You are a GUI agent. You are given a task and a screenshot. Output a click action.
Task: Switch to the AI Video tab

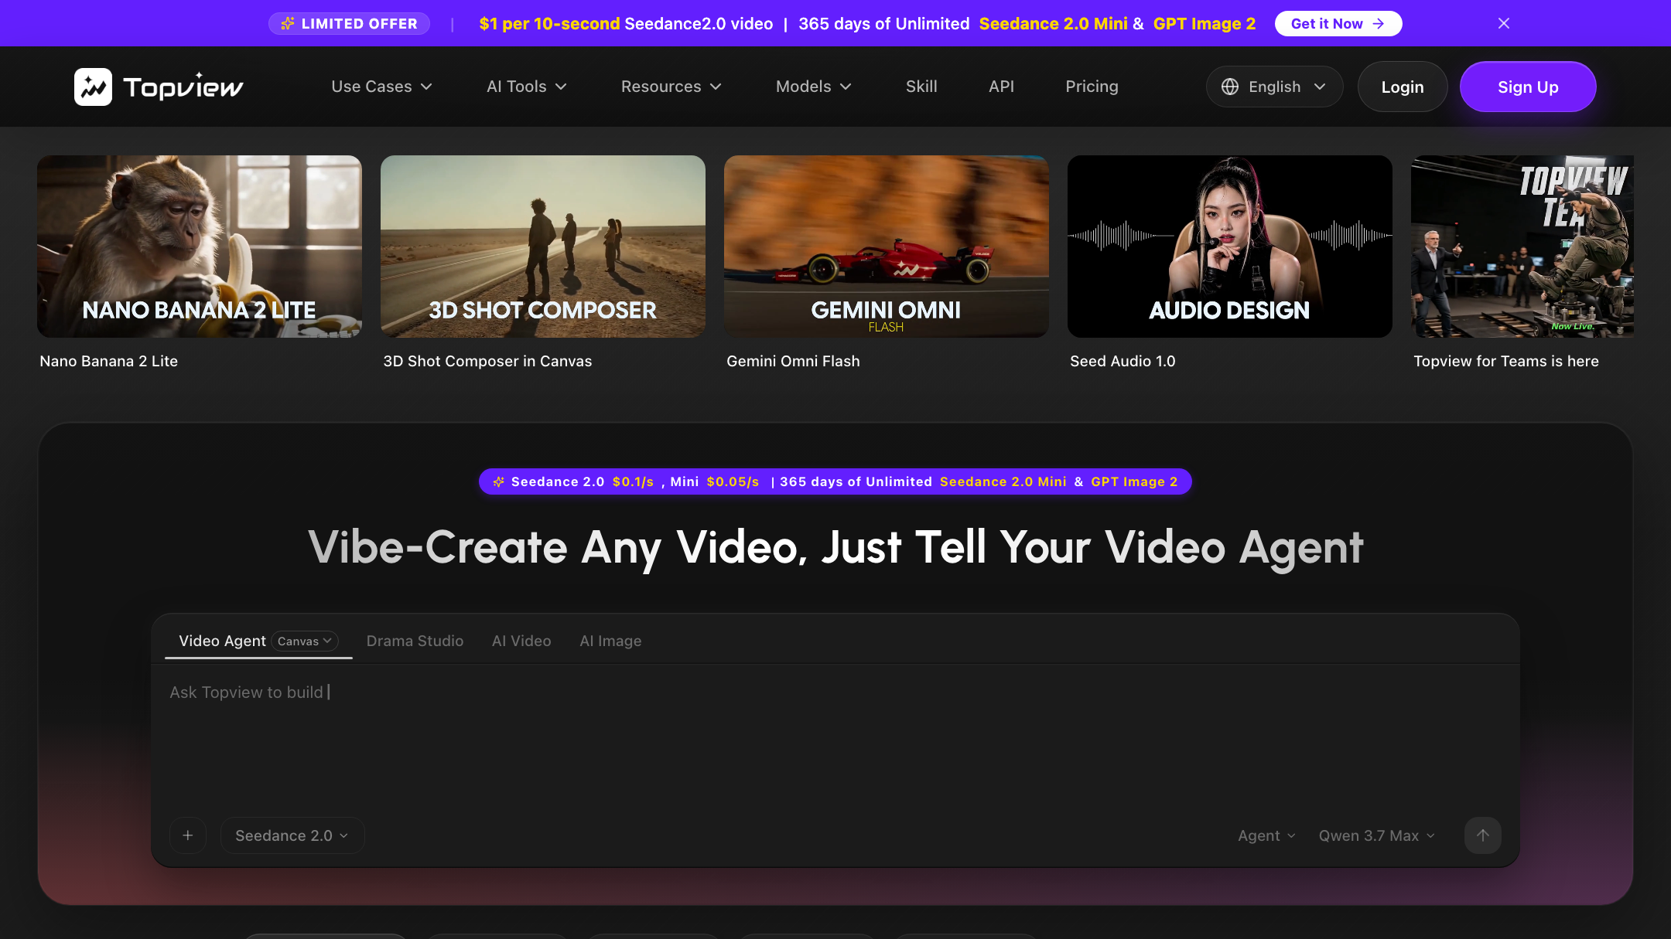521,641
